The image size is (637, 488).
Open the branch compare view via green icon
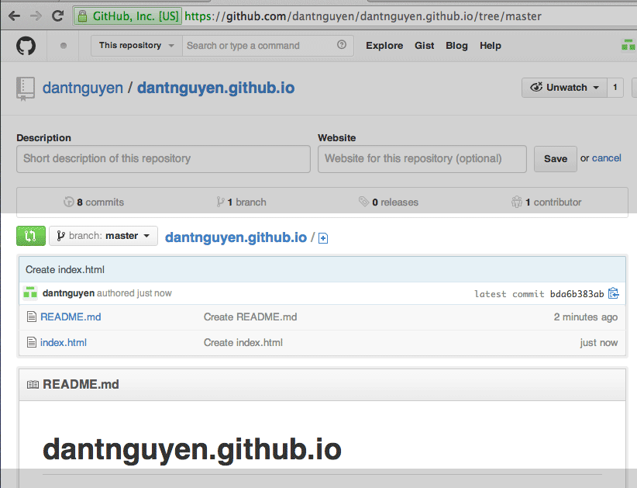pos(30,235)
